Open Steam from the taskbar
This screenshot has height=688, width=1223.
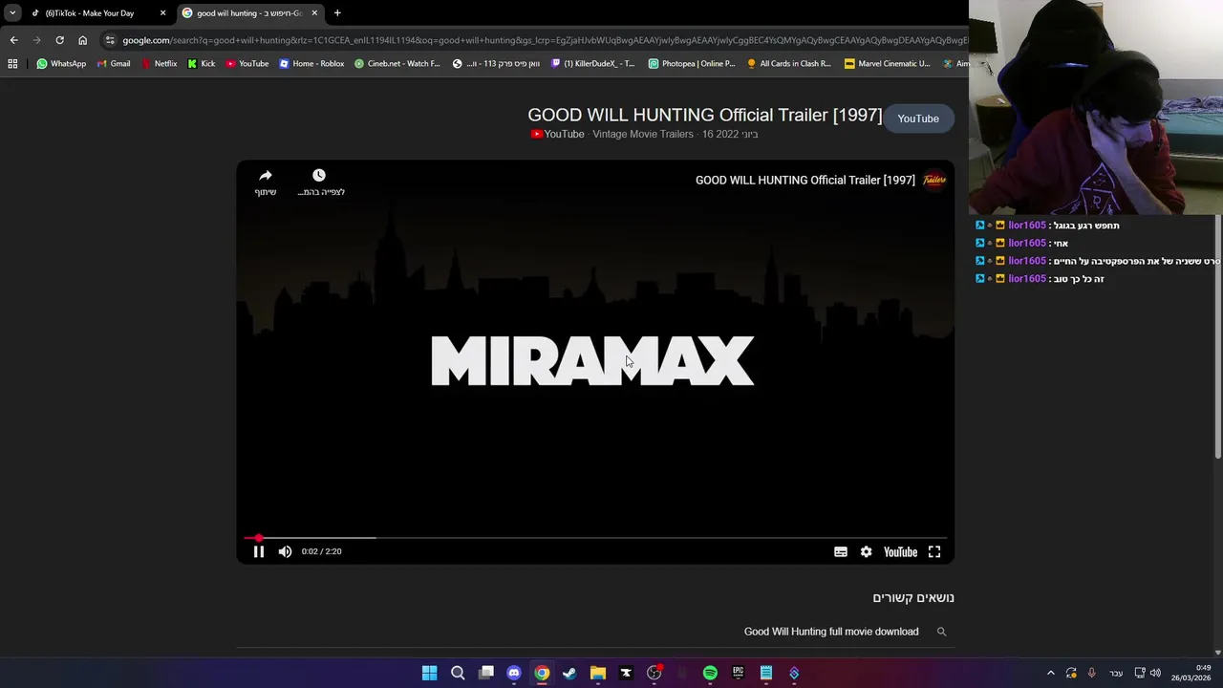(569, 673)
